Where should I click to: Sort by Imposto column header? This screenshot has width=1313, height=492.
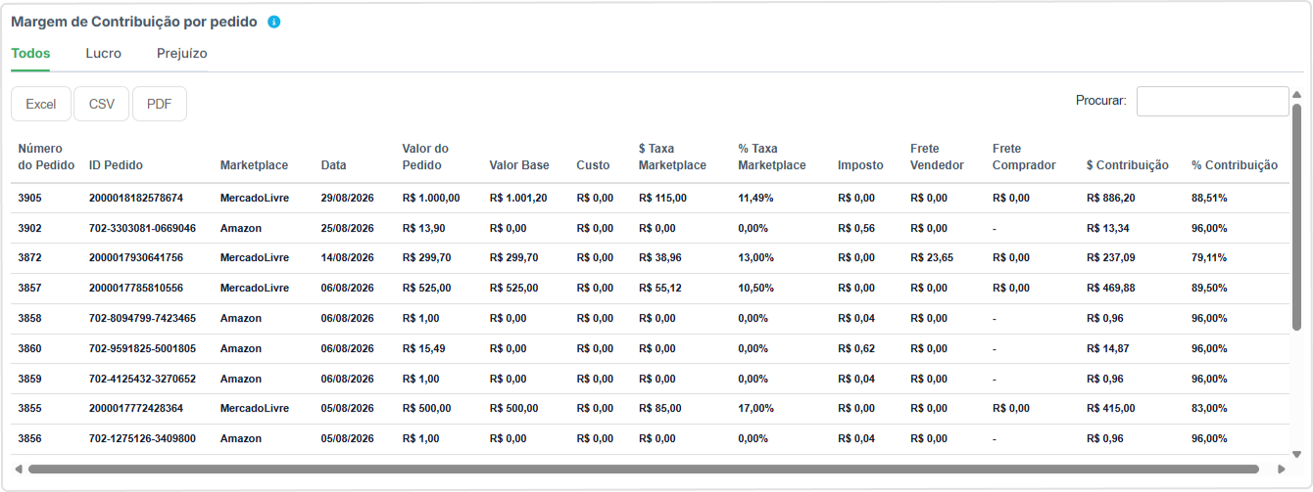click(860, 165)
